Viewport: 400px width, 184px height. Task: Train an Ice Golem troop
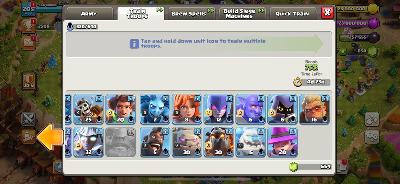251,142
